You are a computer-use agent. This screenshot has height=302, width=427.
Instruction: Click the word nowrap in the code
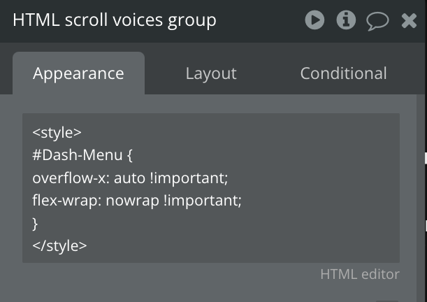coord(132,201)
